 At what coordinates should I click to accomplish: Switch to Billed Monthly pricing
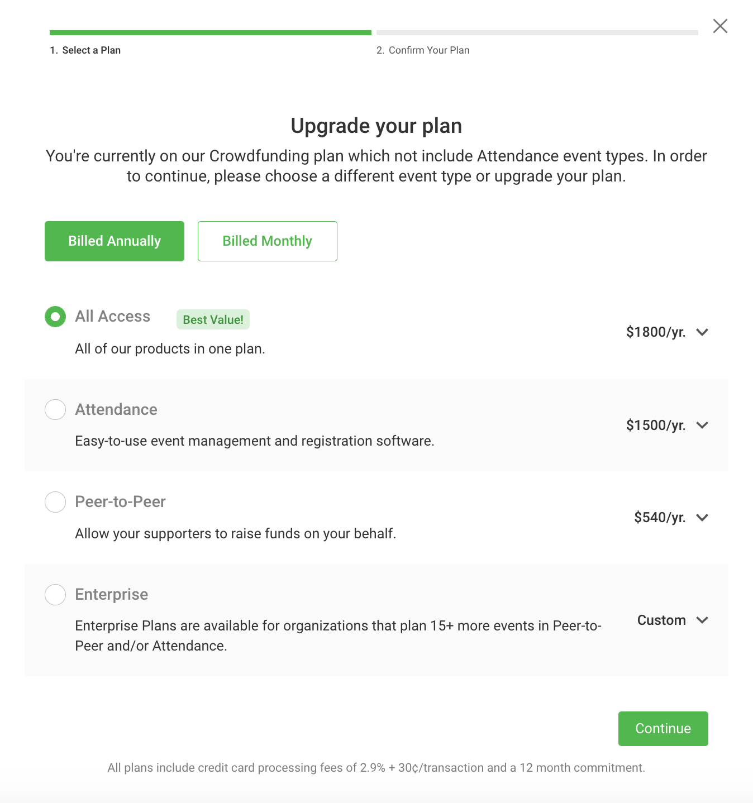click(x=267, y=241)
